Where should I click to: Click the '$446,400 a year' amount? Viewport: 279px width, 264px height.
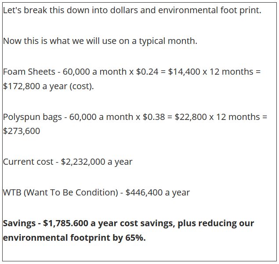[158, 193]
